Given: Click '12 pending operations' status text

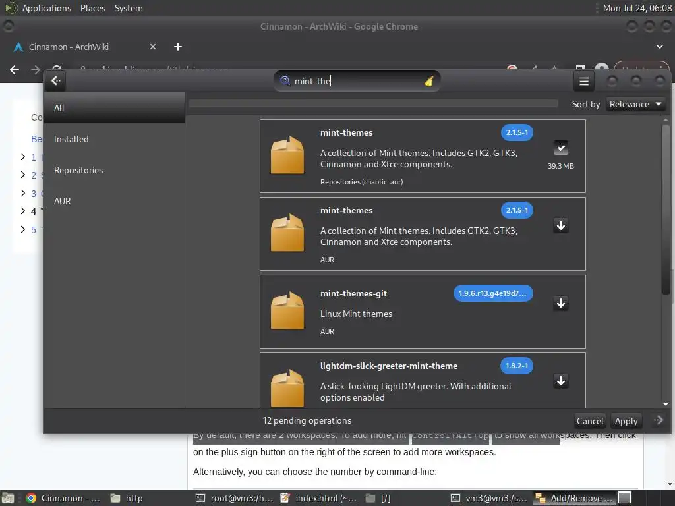Looking at the screenshot, I should (307, 421).
